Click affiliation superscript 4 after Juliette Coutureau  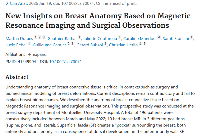coord(120,38)
